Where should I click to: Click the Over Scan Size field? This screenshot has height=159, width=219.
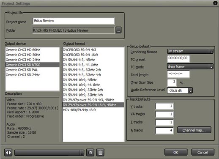pos(172,82)
